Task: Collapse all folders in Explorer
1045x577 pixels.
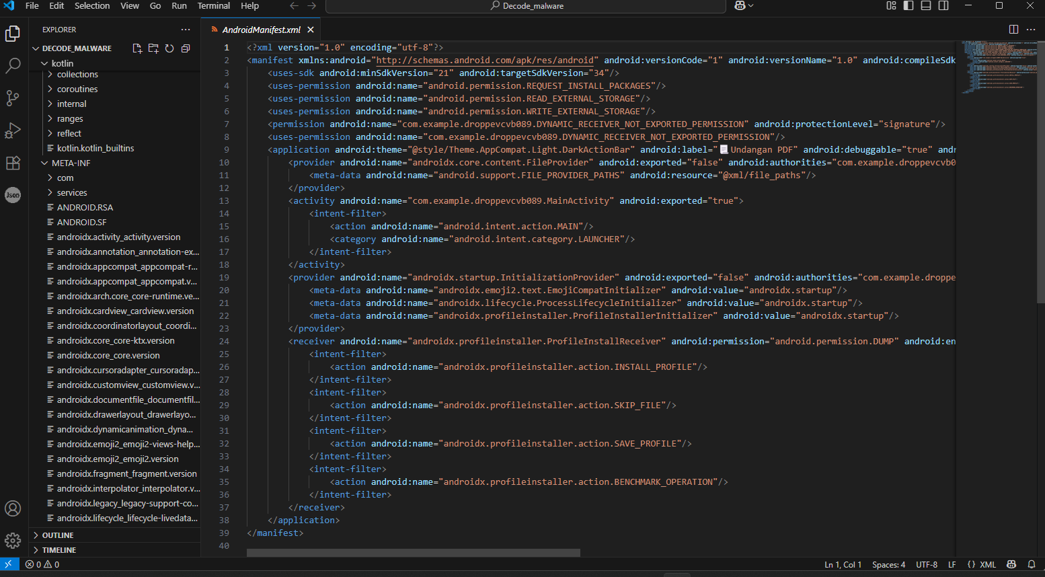Action: coord(186,48)
